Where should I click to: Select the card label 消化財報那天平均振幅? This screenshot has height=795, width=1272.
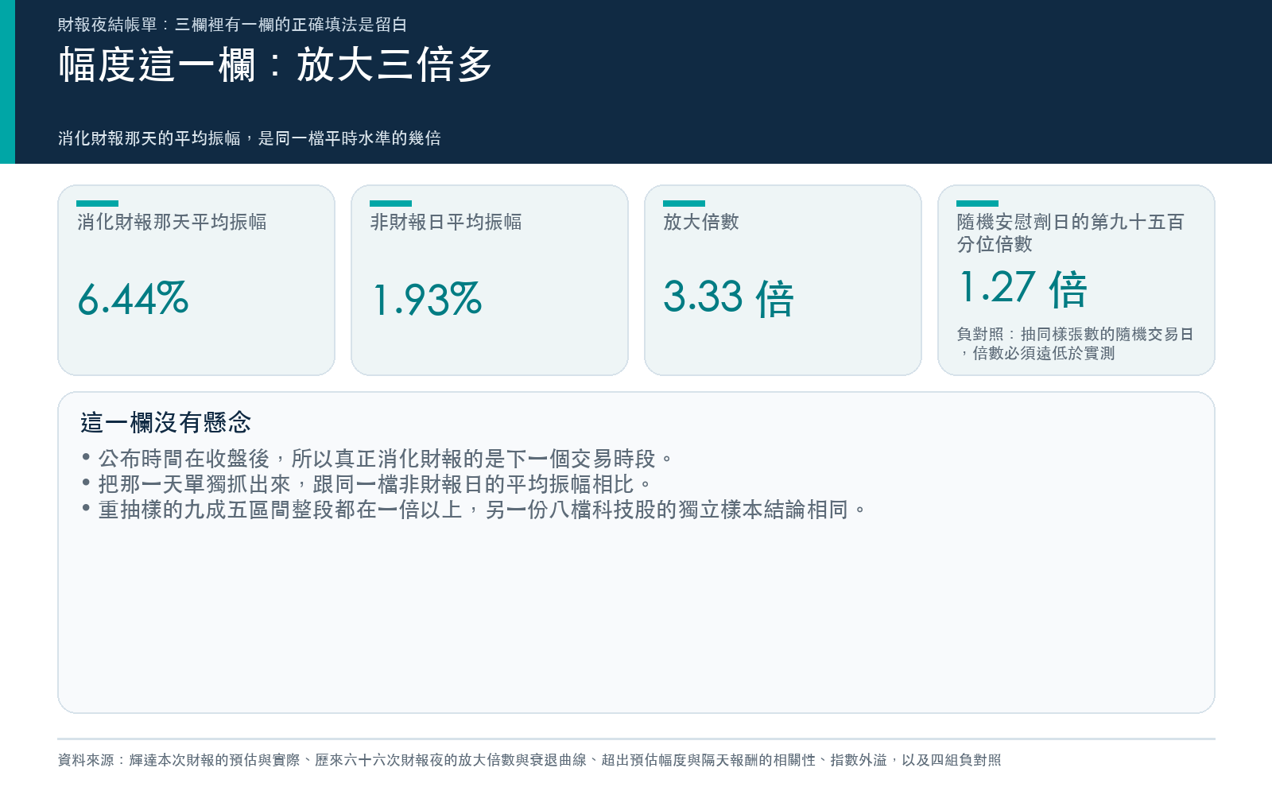(x=172, y=222)
